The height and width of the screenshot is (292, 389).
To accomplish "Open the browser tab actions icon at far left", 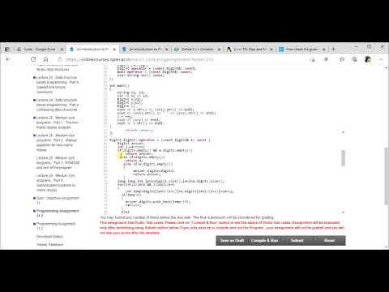I will (7, 49).
